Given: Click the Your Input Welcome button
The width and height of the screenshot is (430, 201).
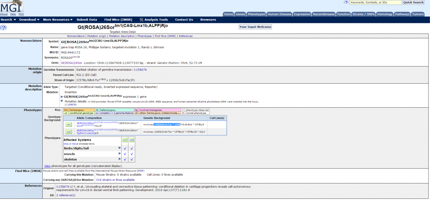Looking at the screenshot, I should tap(255, 27).
